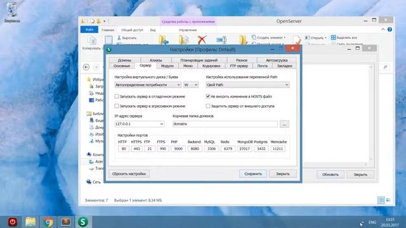406x228 pixels.
Task: Open the Файл menu in Explorer
Action: click(x=89, y=30)
